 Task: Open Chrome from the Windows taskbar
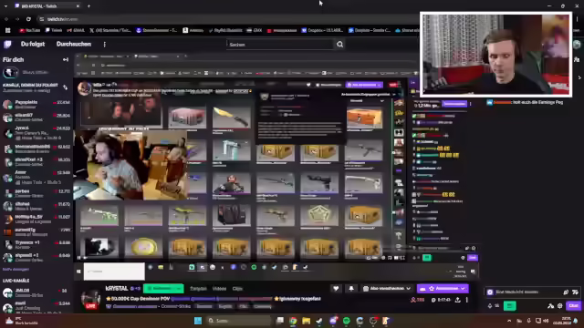[293, 321]
